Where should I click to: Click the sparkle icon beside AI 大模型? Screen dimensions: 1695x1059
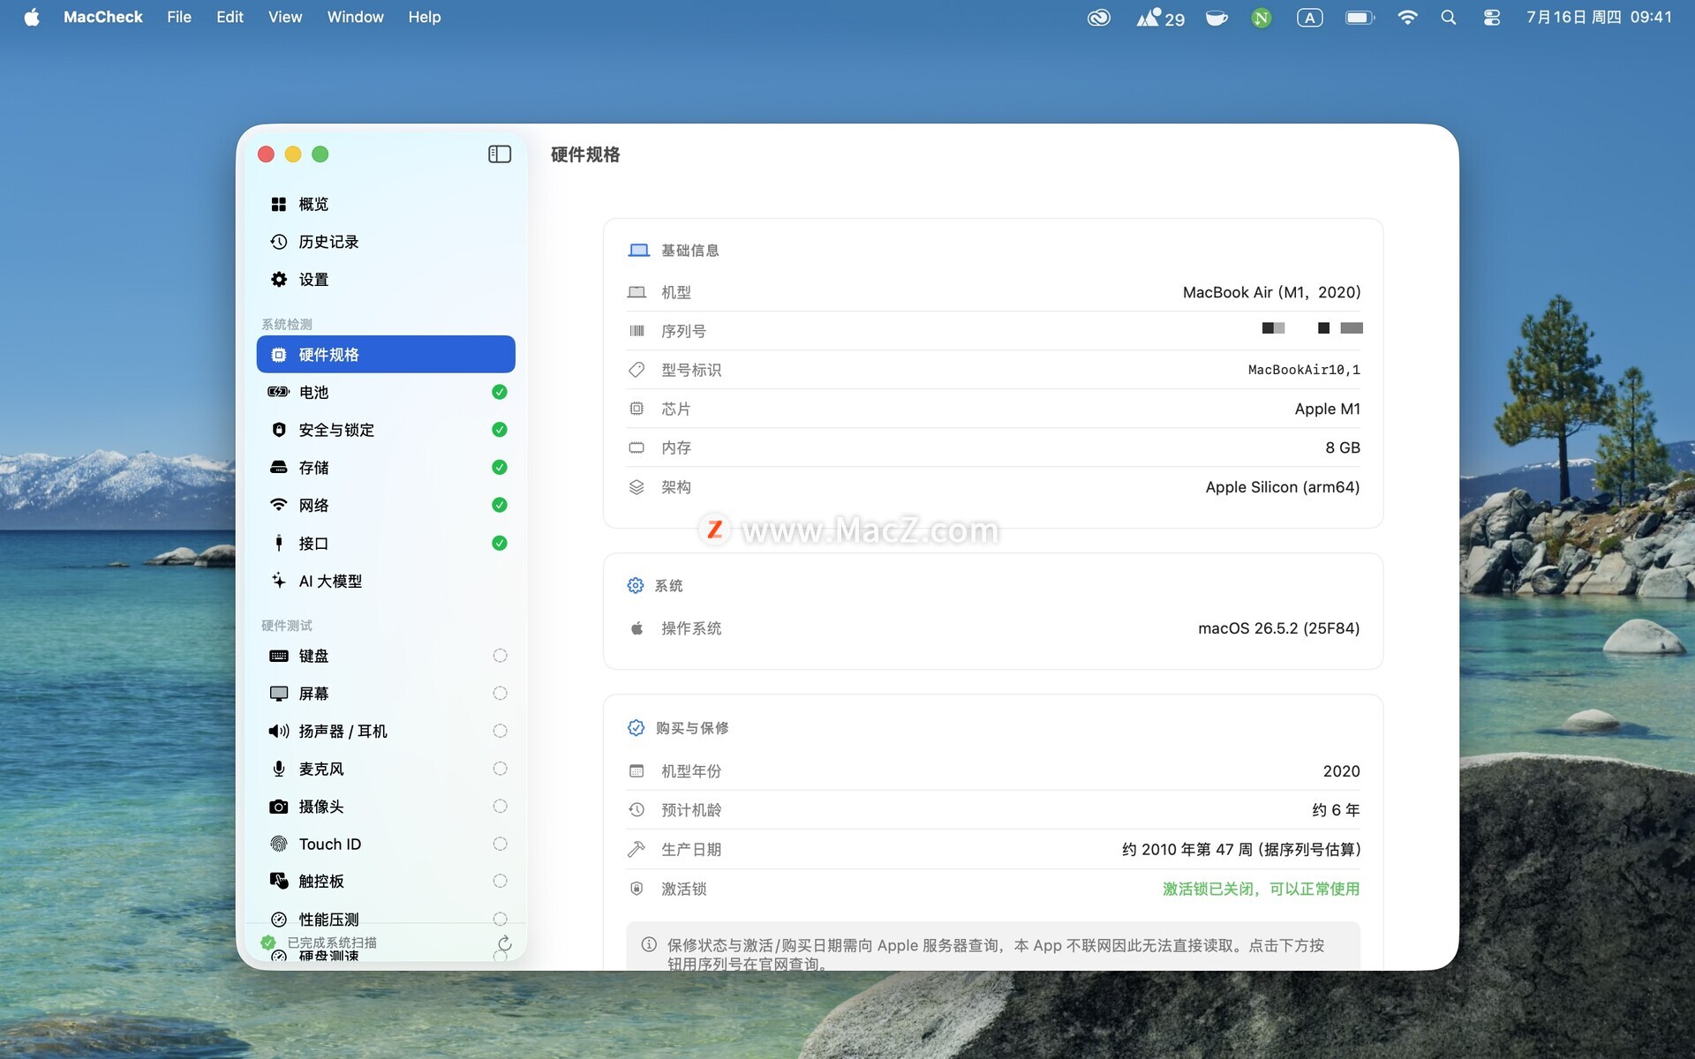coord(279,581)
